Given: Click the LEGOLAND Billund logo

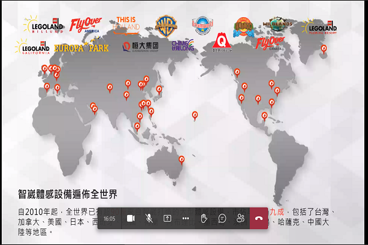Looking at the screenshot, I should (44, 24).
